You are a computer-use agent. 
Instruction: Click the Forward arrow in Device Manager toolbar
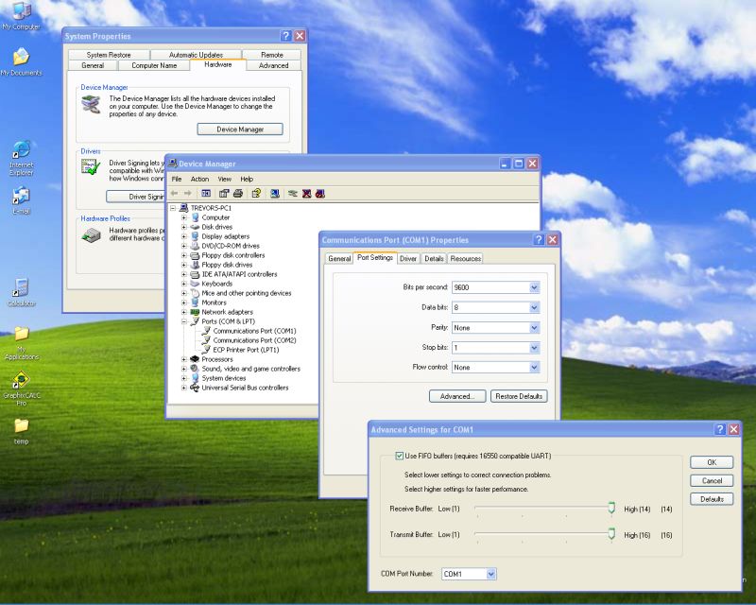pyautogui.click(x=187, y=194)
